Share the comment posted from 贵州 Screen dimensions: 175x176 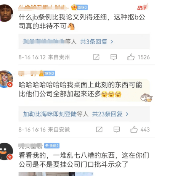pos(96,57)
